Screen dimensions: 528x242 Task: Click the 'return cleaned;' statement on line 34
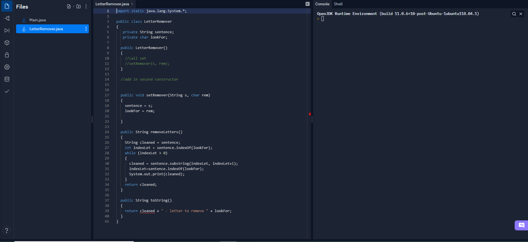pos(141,184)
